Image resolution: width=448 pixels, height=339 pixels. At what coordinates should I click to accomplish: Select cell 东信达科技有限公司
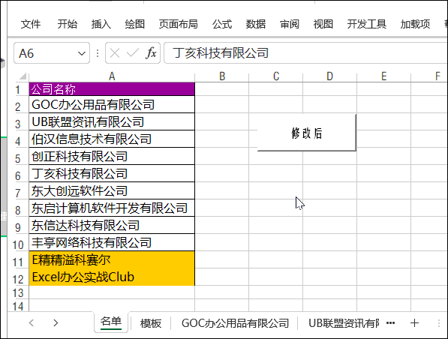coord(112,225)
